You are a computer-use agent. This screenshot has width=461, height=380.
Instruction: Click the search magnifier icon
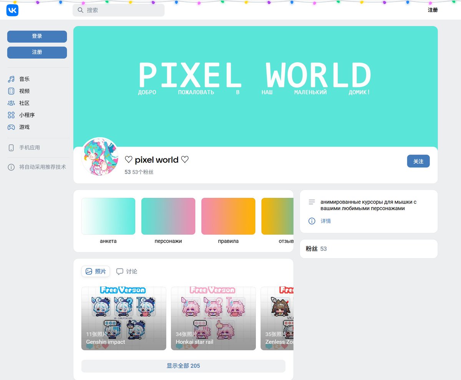tap(81, 10)
